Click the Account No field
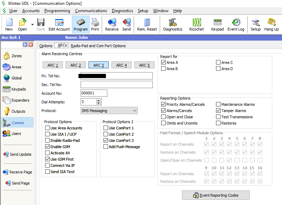Screen dimensions: 282x205 tap(94, 93)
